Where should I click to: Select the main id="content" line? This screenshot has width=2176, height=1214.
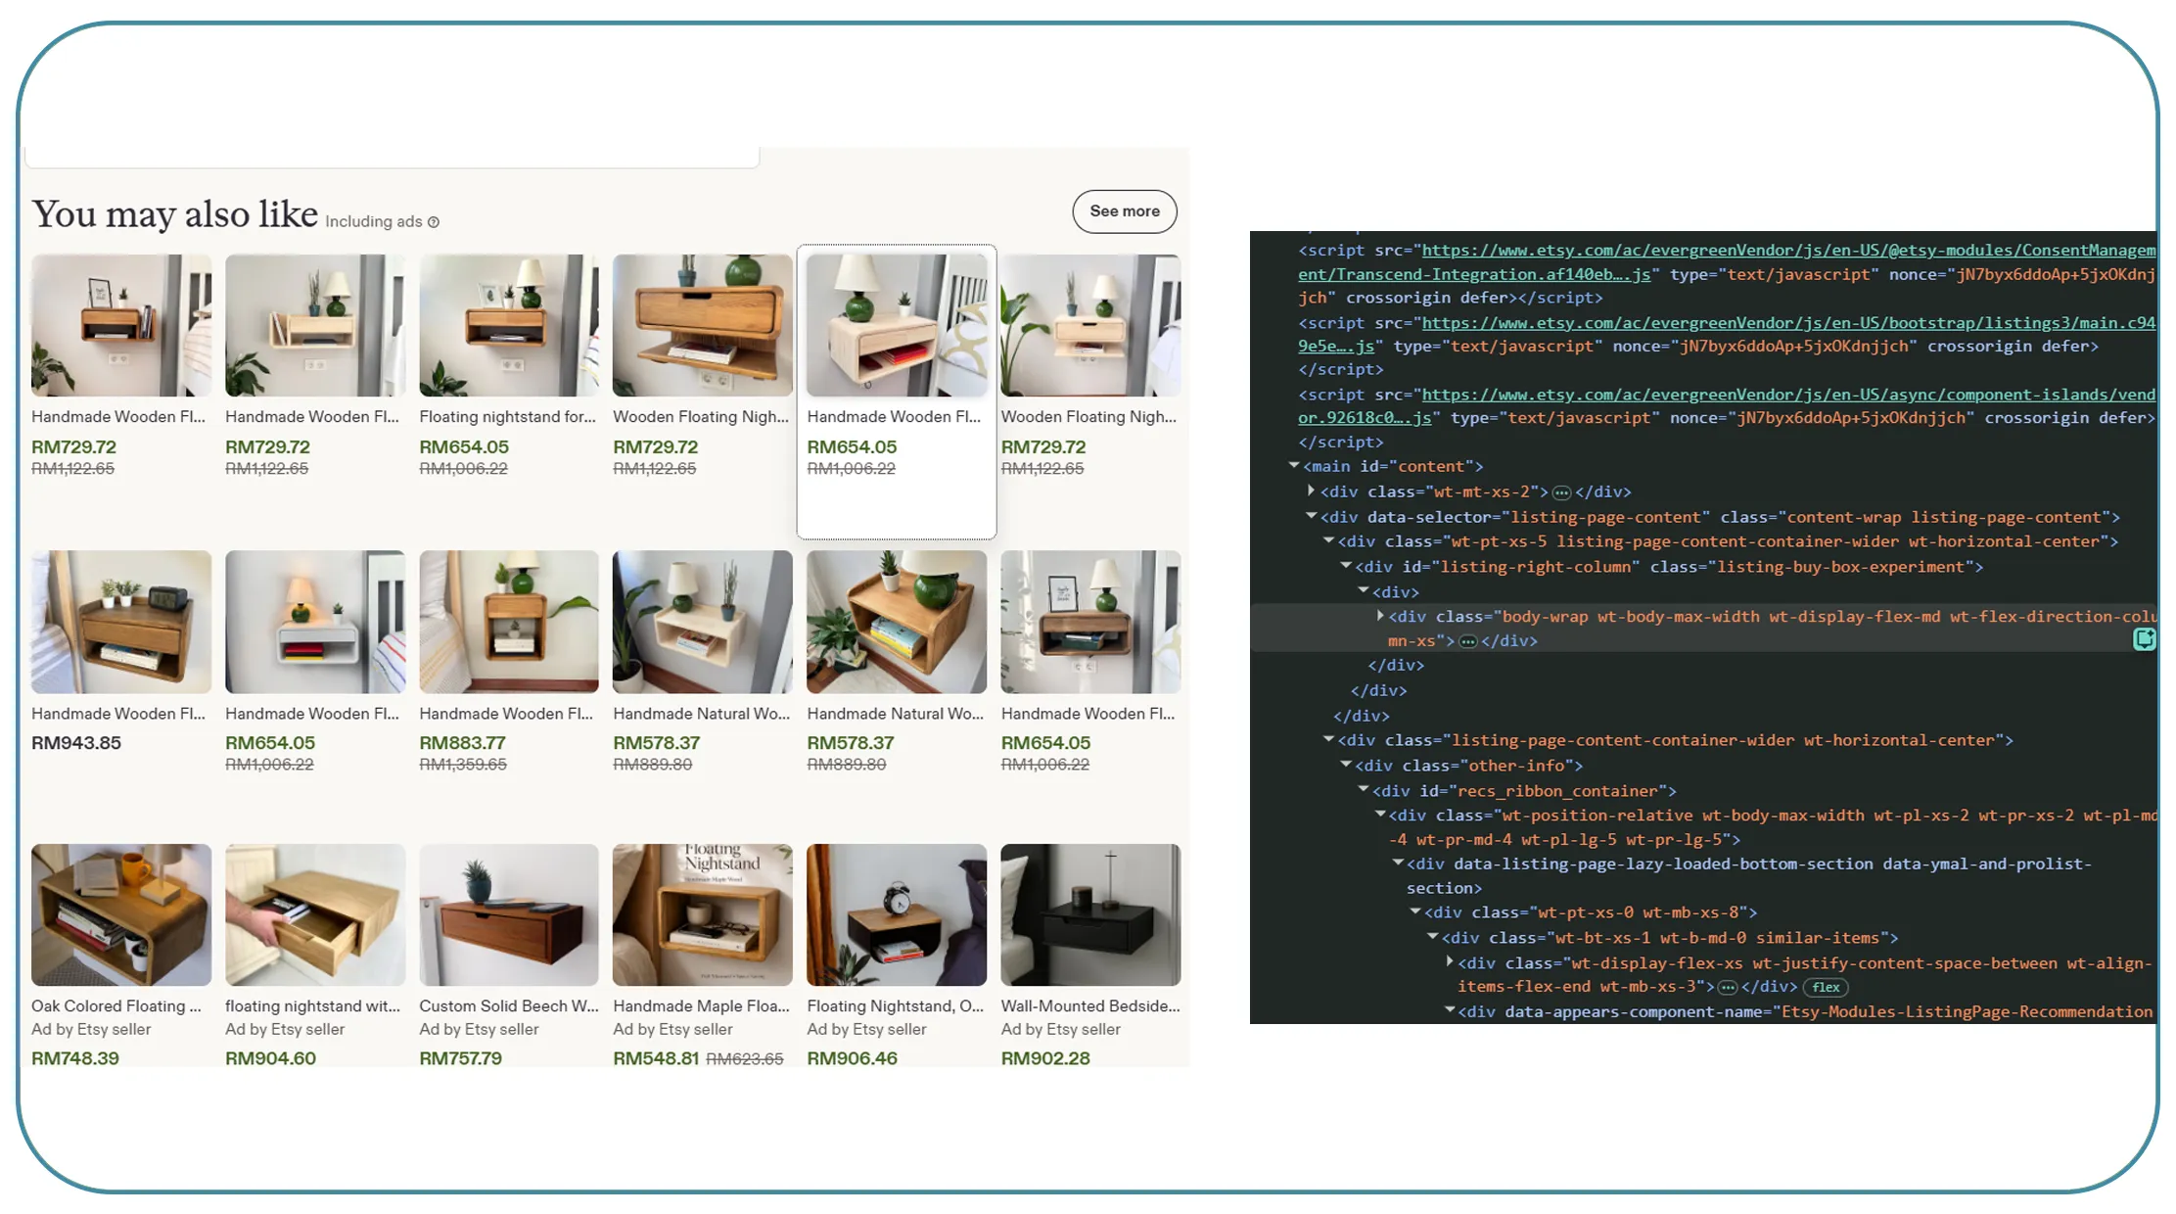(x=1393, y=467)
